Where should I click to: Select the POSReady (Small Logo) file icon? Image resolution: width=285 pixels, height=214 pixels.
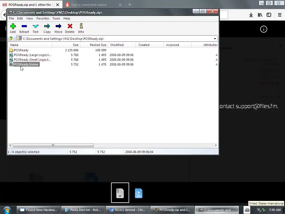[11, 60]
